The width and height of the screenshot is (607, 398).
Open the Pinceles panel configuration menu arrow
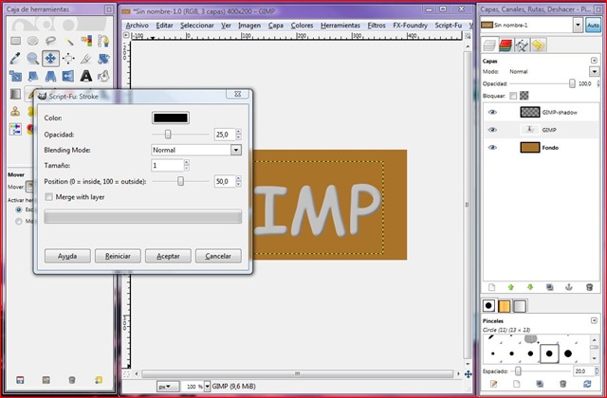coord(595,320)
